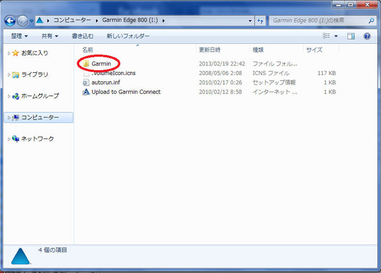Expand the お気に入り tree node
The width and height of the screenshot is (381, 273).
tap(9, 53)
